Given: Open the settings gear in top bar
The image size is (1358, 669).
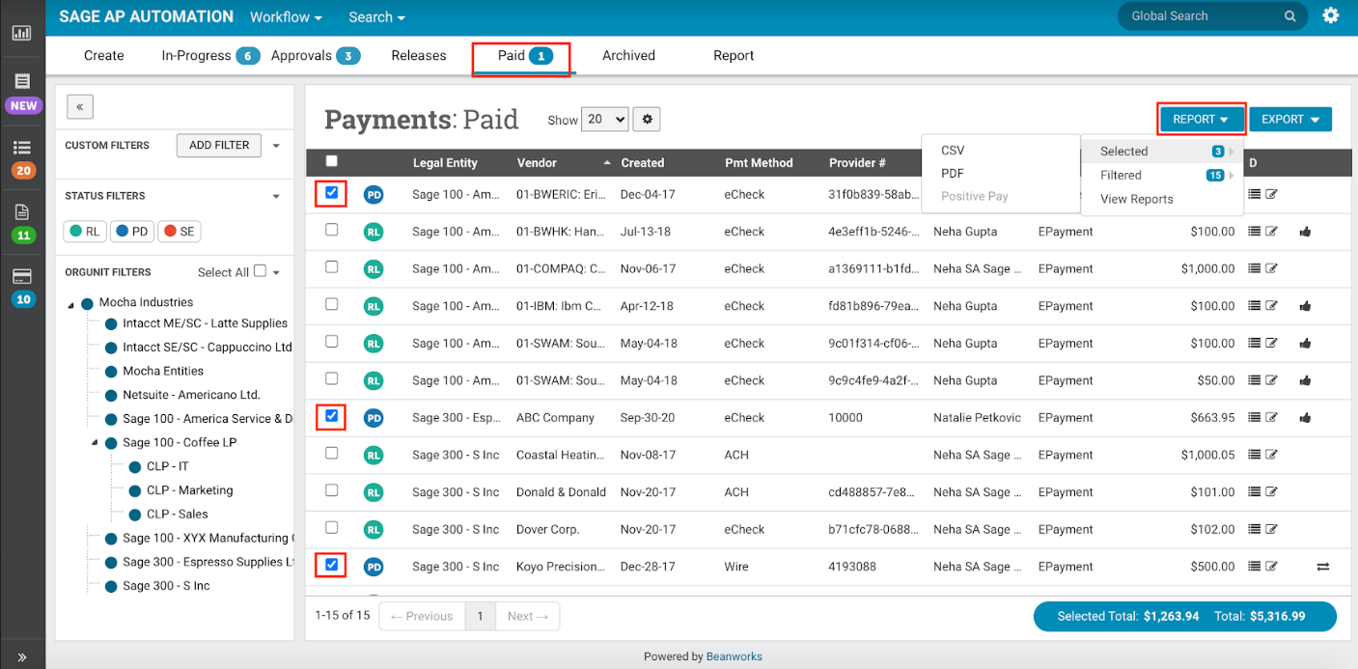Looking at the screenshot, I should tap(1331, 15).
